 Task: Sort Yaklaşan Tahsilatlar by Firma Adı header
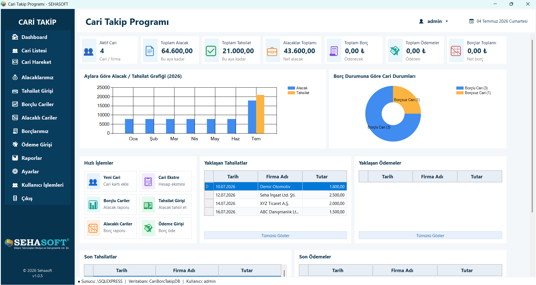[280, 176]
